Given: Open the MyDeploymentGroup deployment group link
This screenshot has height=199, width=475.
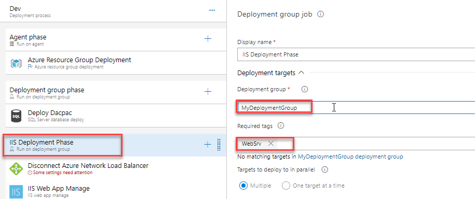Looking at the screenshot, I should tap(350, 157).
